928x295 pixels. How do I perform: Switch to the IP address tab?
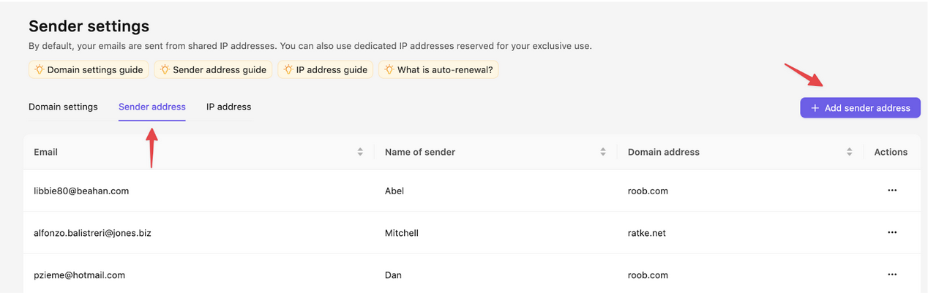[228, 107]
